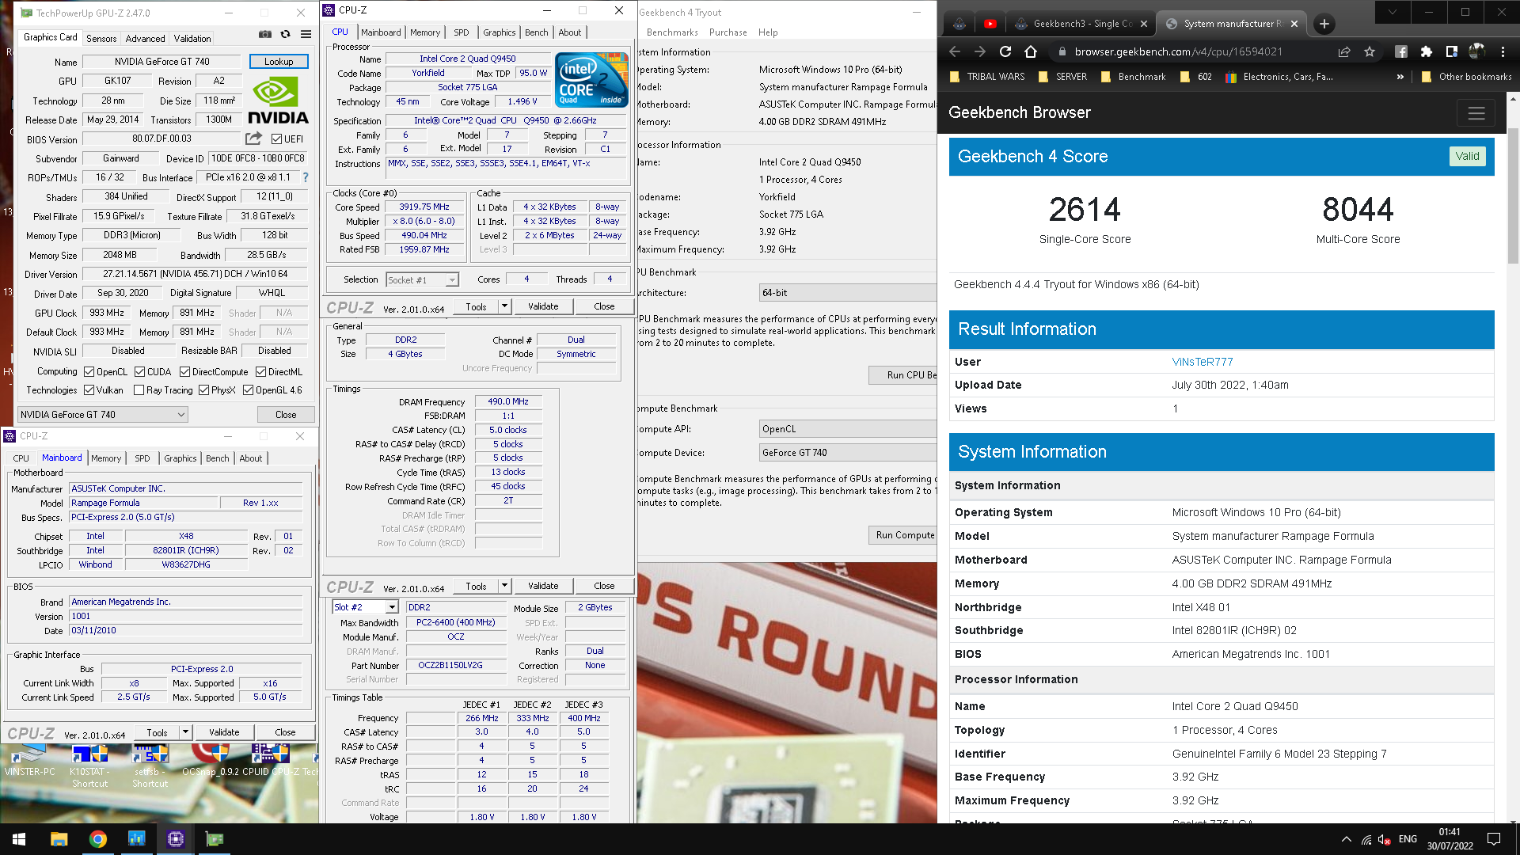
Task: Open the Compute API OpenCL dropdown
Action: click(848, 429)
